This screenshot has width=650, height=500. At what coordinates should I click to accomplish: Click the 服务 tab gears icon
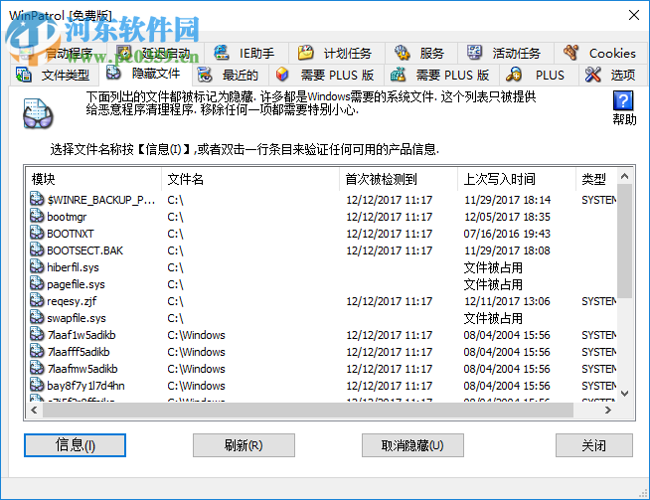coord(402,53)
